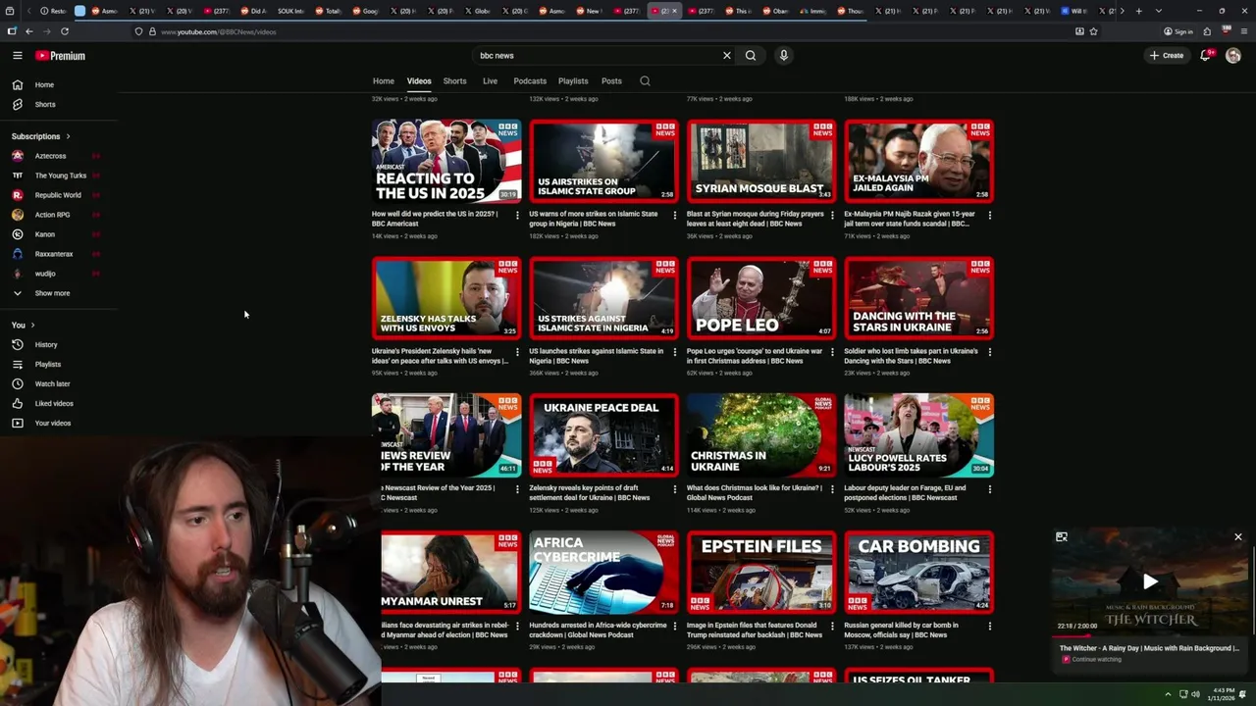Expand the Subscriptions section header
The height and width of the screenshot is (706, 1256).
[x=41, y=136]
